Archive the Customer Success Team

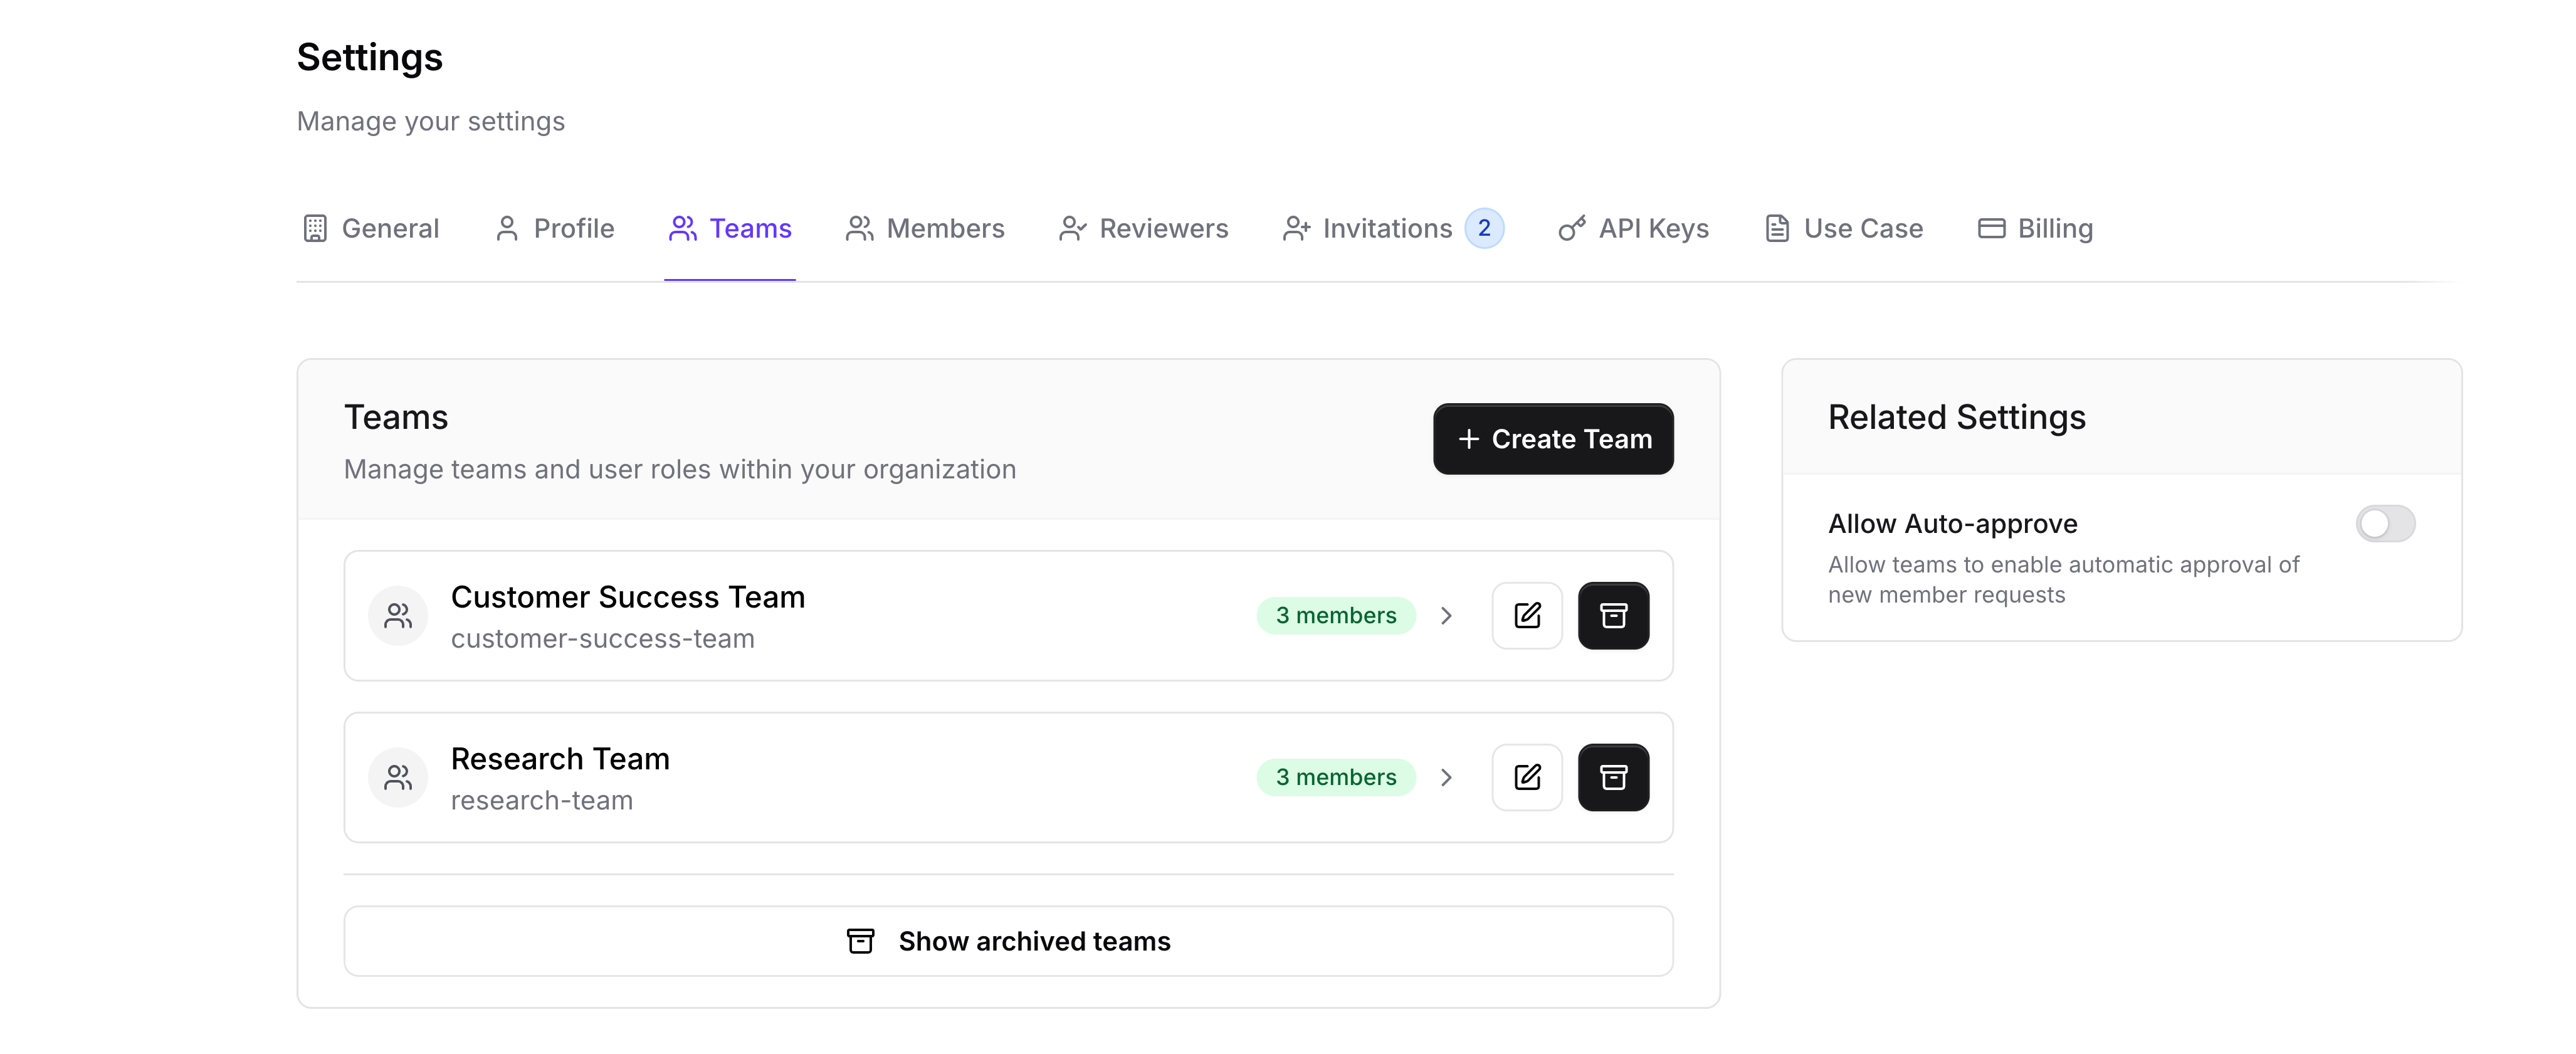pyautogui.click(x=1613, y=615)
